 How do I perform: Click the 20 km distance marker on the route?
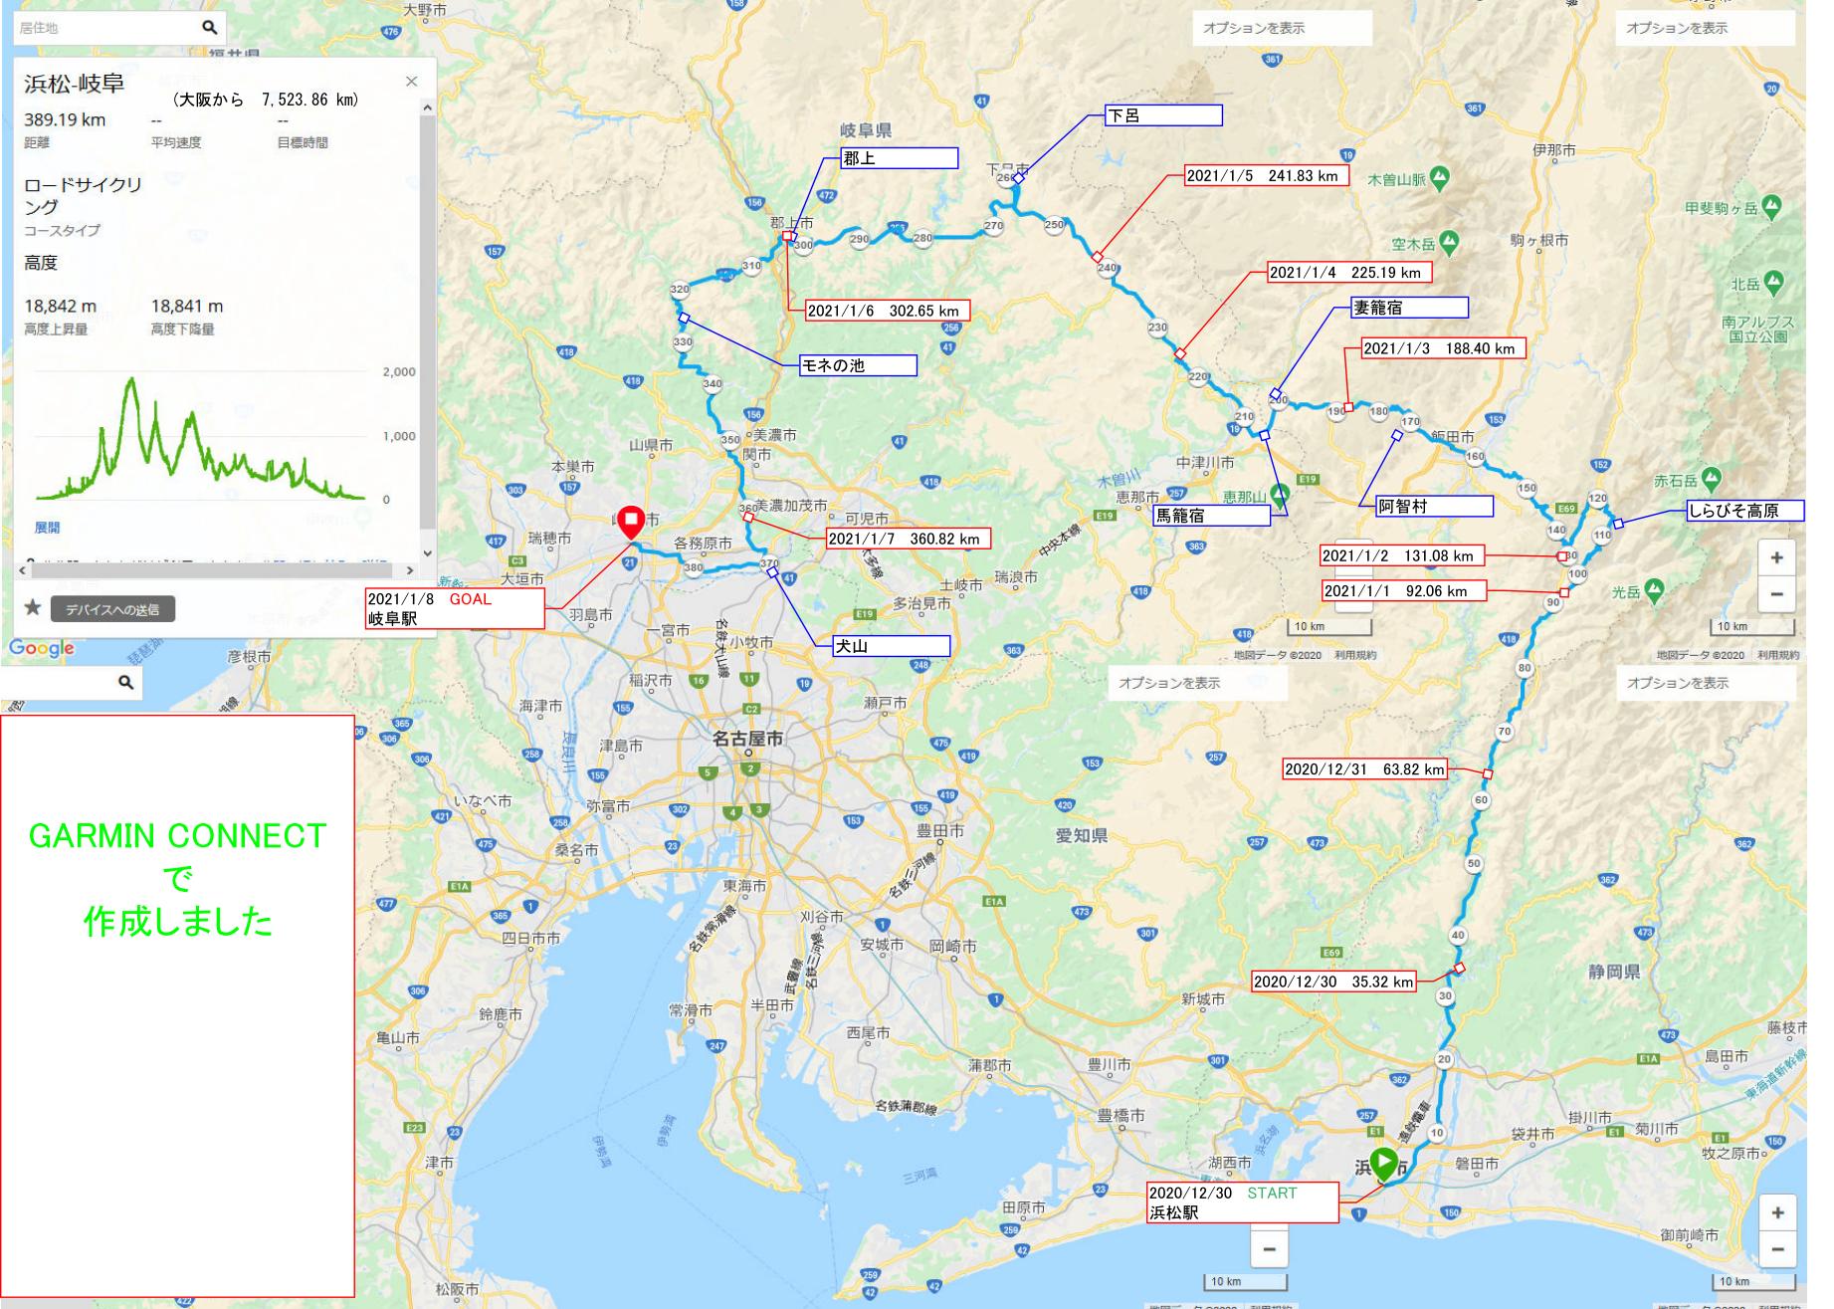[x=1445, y=1059]
